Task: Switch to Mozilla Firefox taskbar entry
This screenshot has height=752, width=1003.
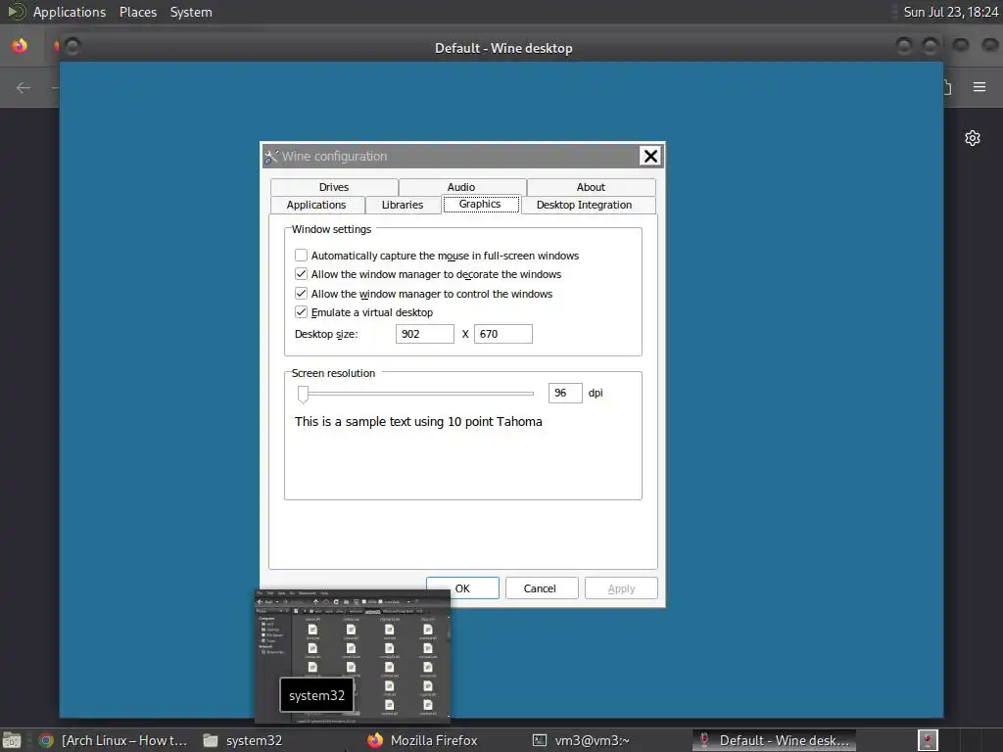Action: pyautogui.click(x=423, y=740)
